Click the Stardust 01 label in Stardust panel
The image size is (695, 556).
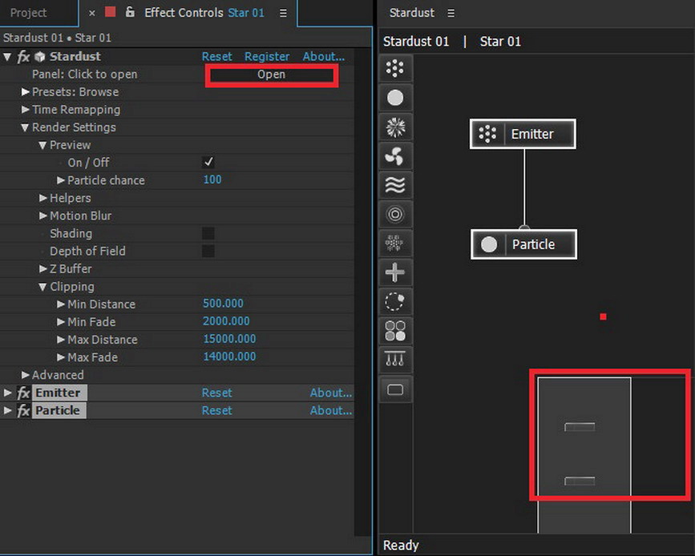[416, 42]
